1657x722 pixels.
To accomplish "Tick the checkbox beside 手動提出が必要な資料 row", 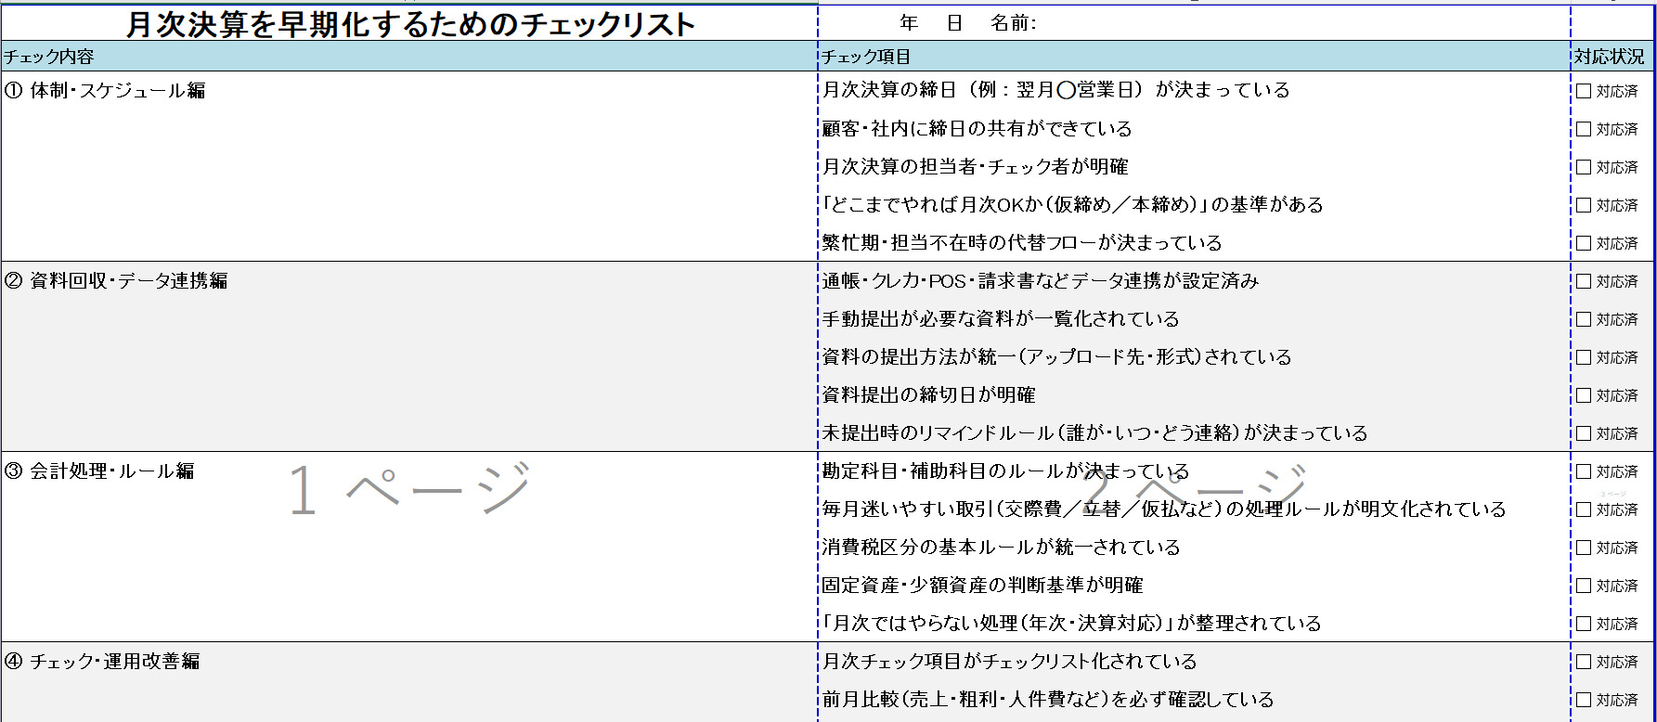I will (1584, 319).
